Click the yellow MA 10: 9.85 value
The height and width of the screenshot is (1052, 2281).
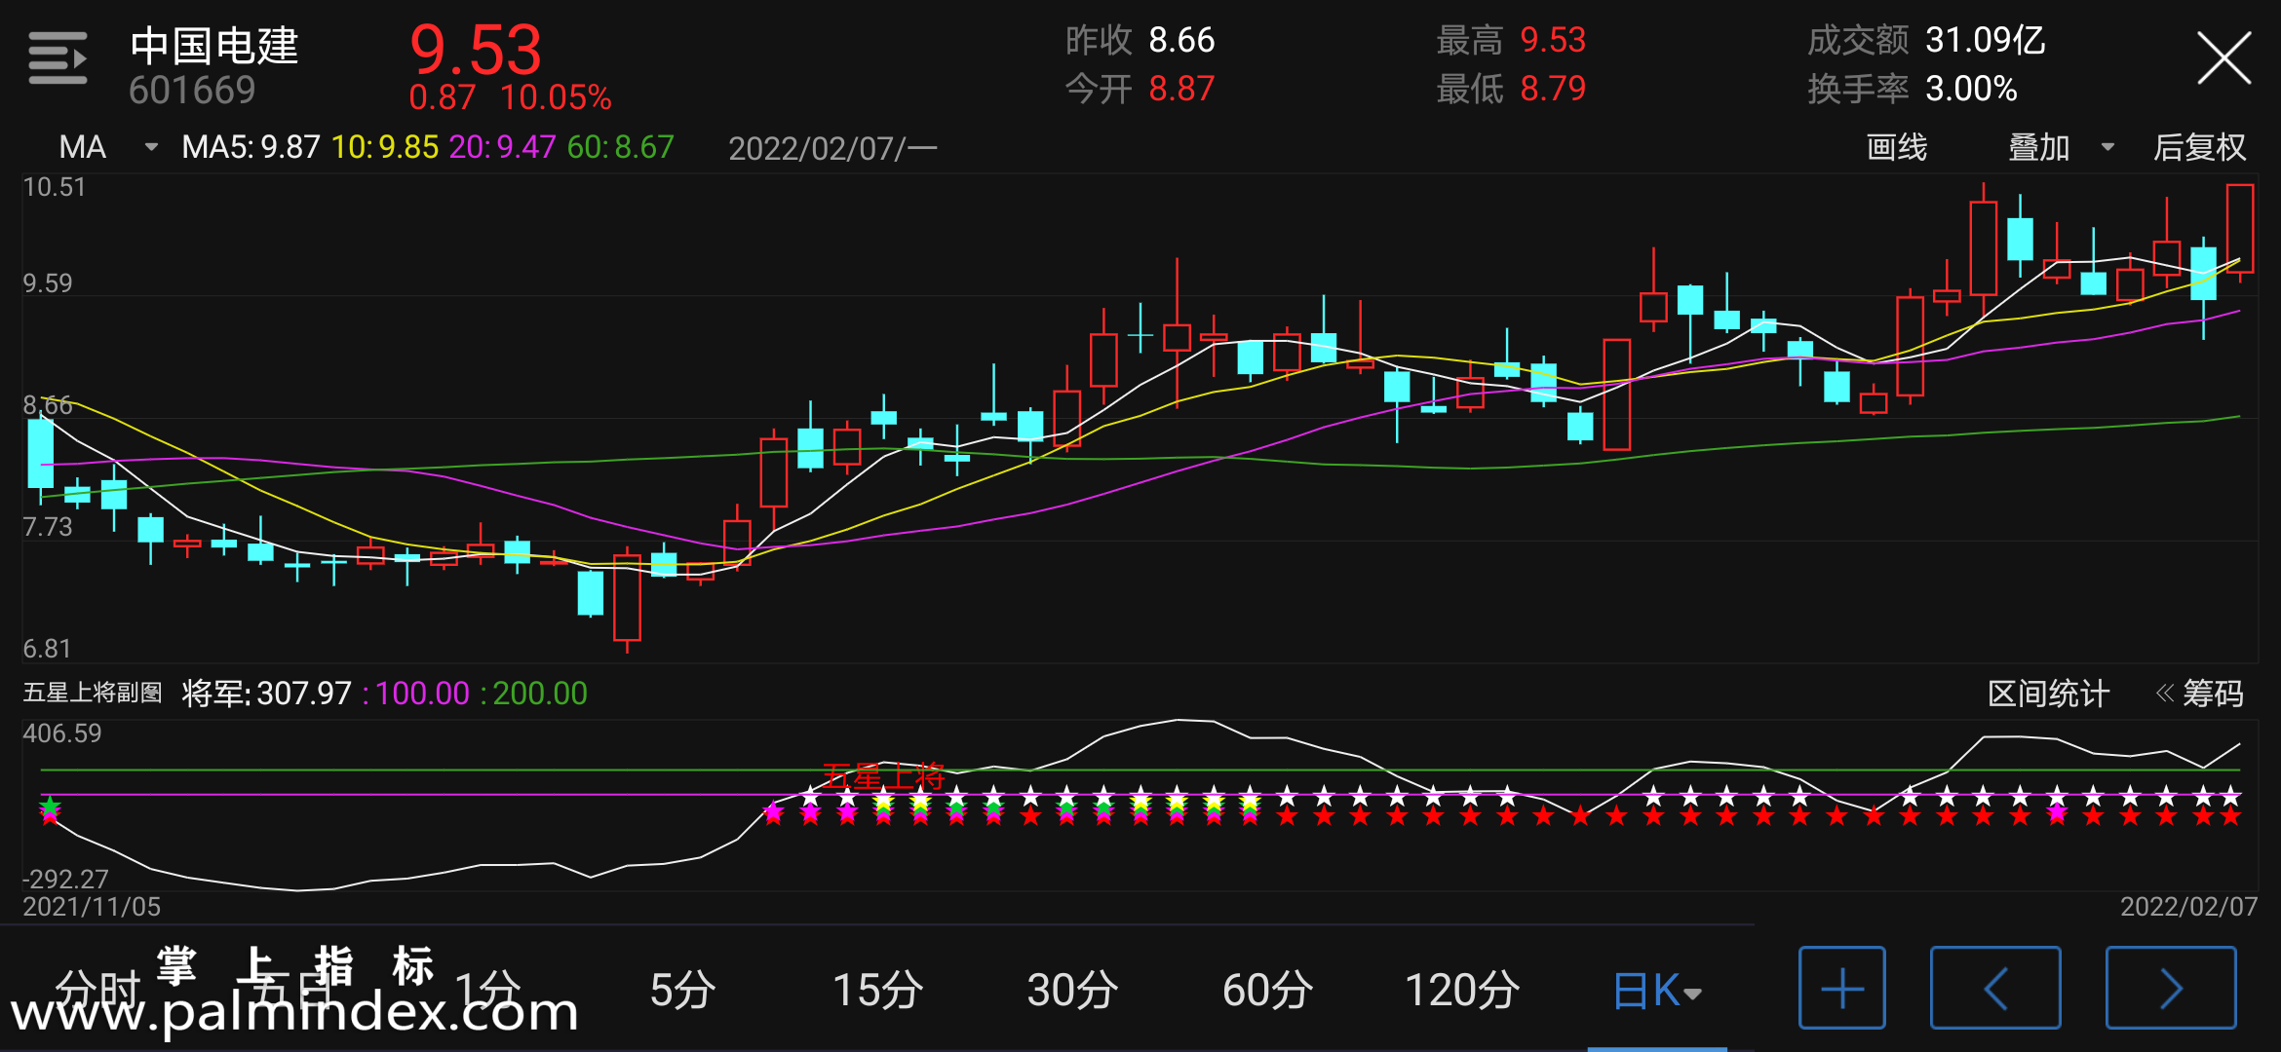click(385, 147)
